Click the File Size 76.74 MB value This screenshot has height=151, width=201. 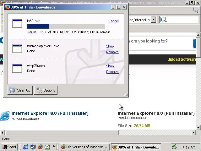pyautogui.click(x=142, y=126)
